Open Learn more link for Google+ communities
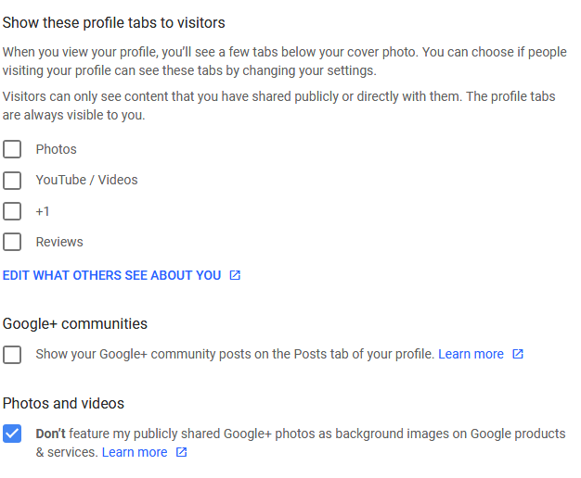This screenshot has height=478, width=581. click(x=471, y=354)
